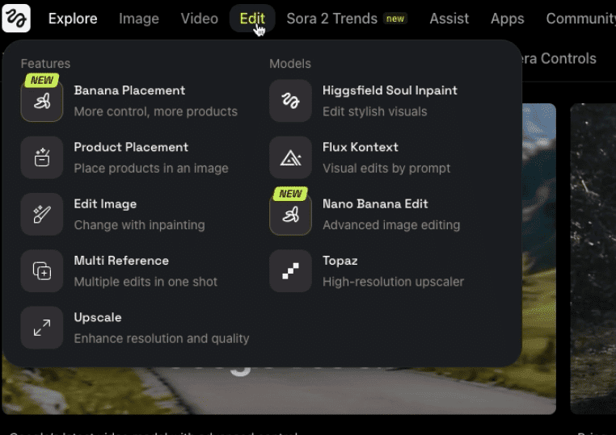The width and height of the screenshot is (616, 435).
Task: Open Sora 2 Trends page
Action: coord(332,19)
